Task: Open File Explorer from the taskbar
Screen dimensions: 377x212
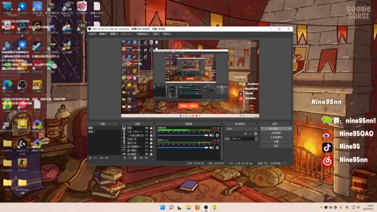Action: (188, 207)
